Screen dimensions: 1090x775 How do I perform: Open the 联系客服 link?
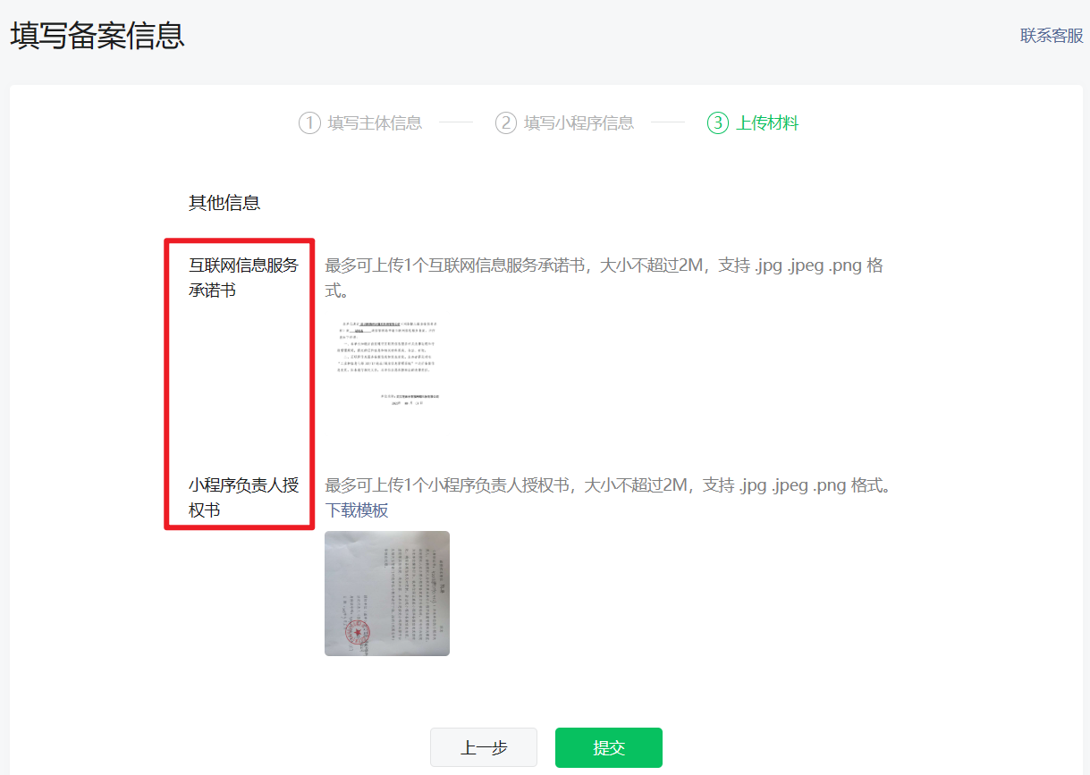(1052, 36)
